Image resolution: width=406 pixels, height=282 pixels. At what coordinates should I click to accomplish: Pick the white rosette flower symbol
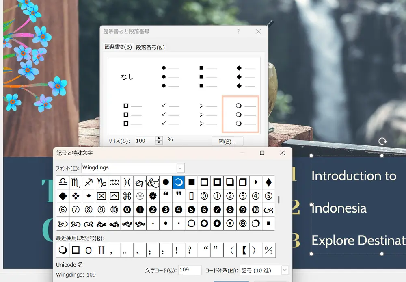click(140, 196)
